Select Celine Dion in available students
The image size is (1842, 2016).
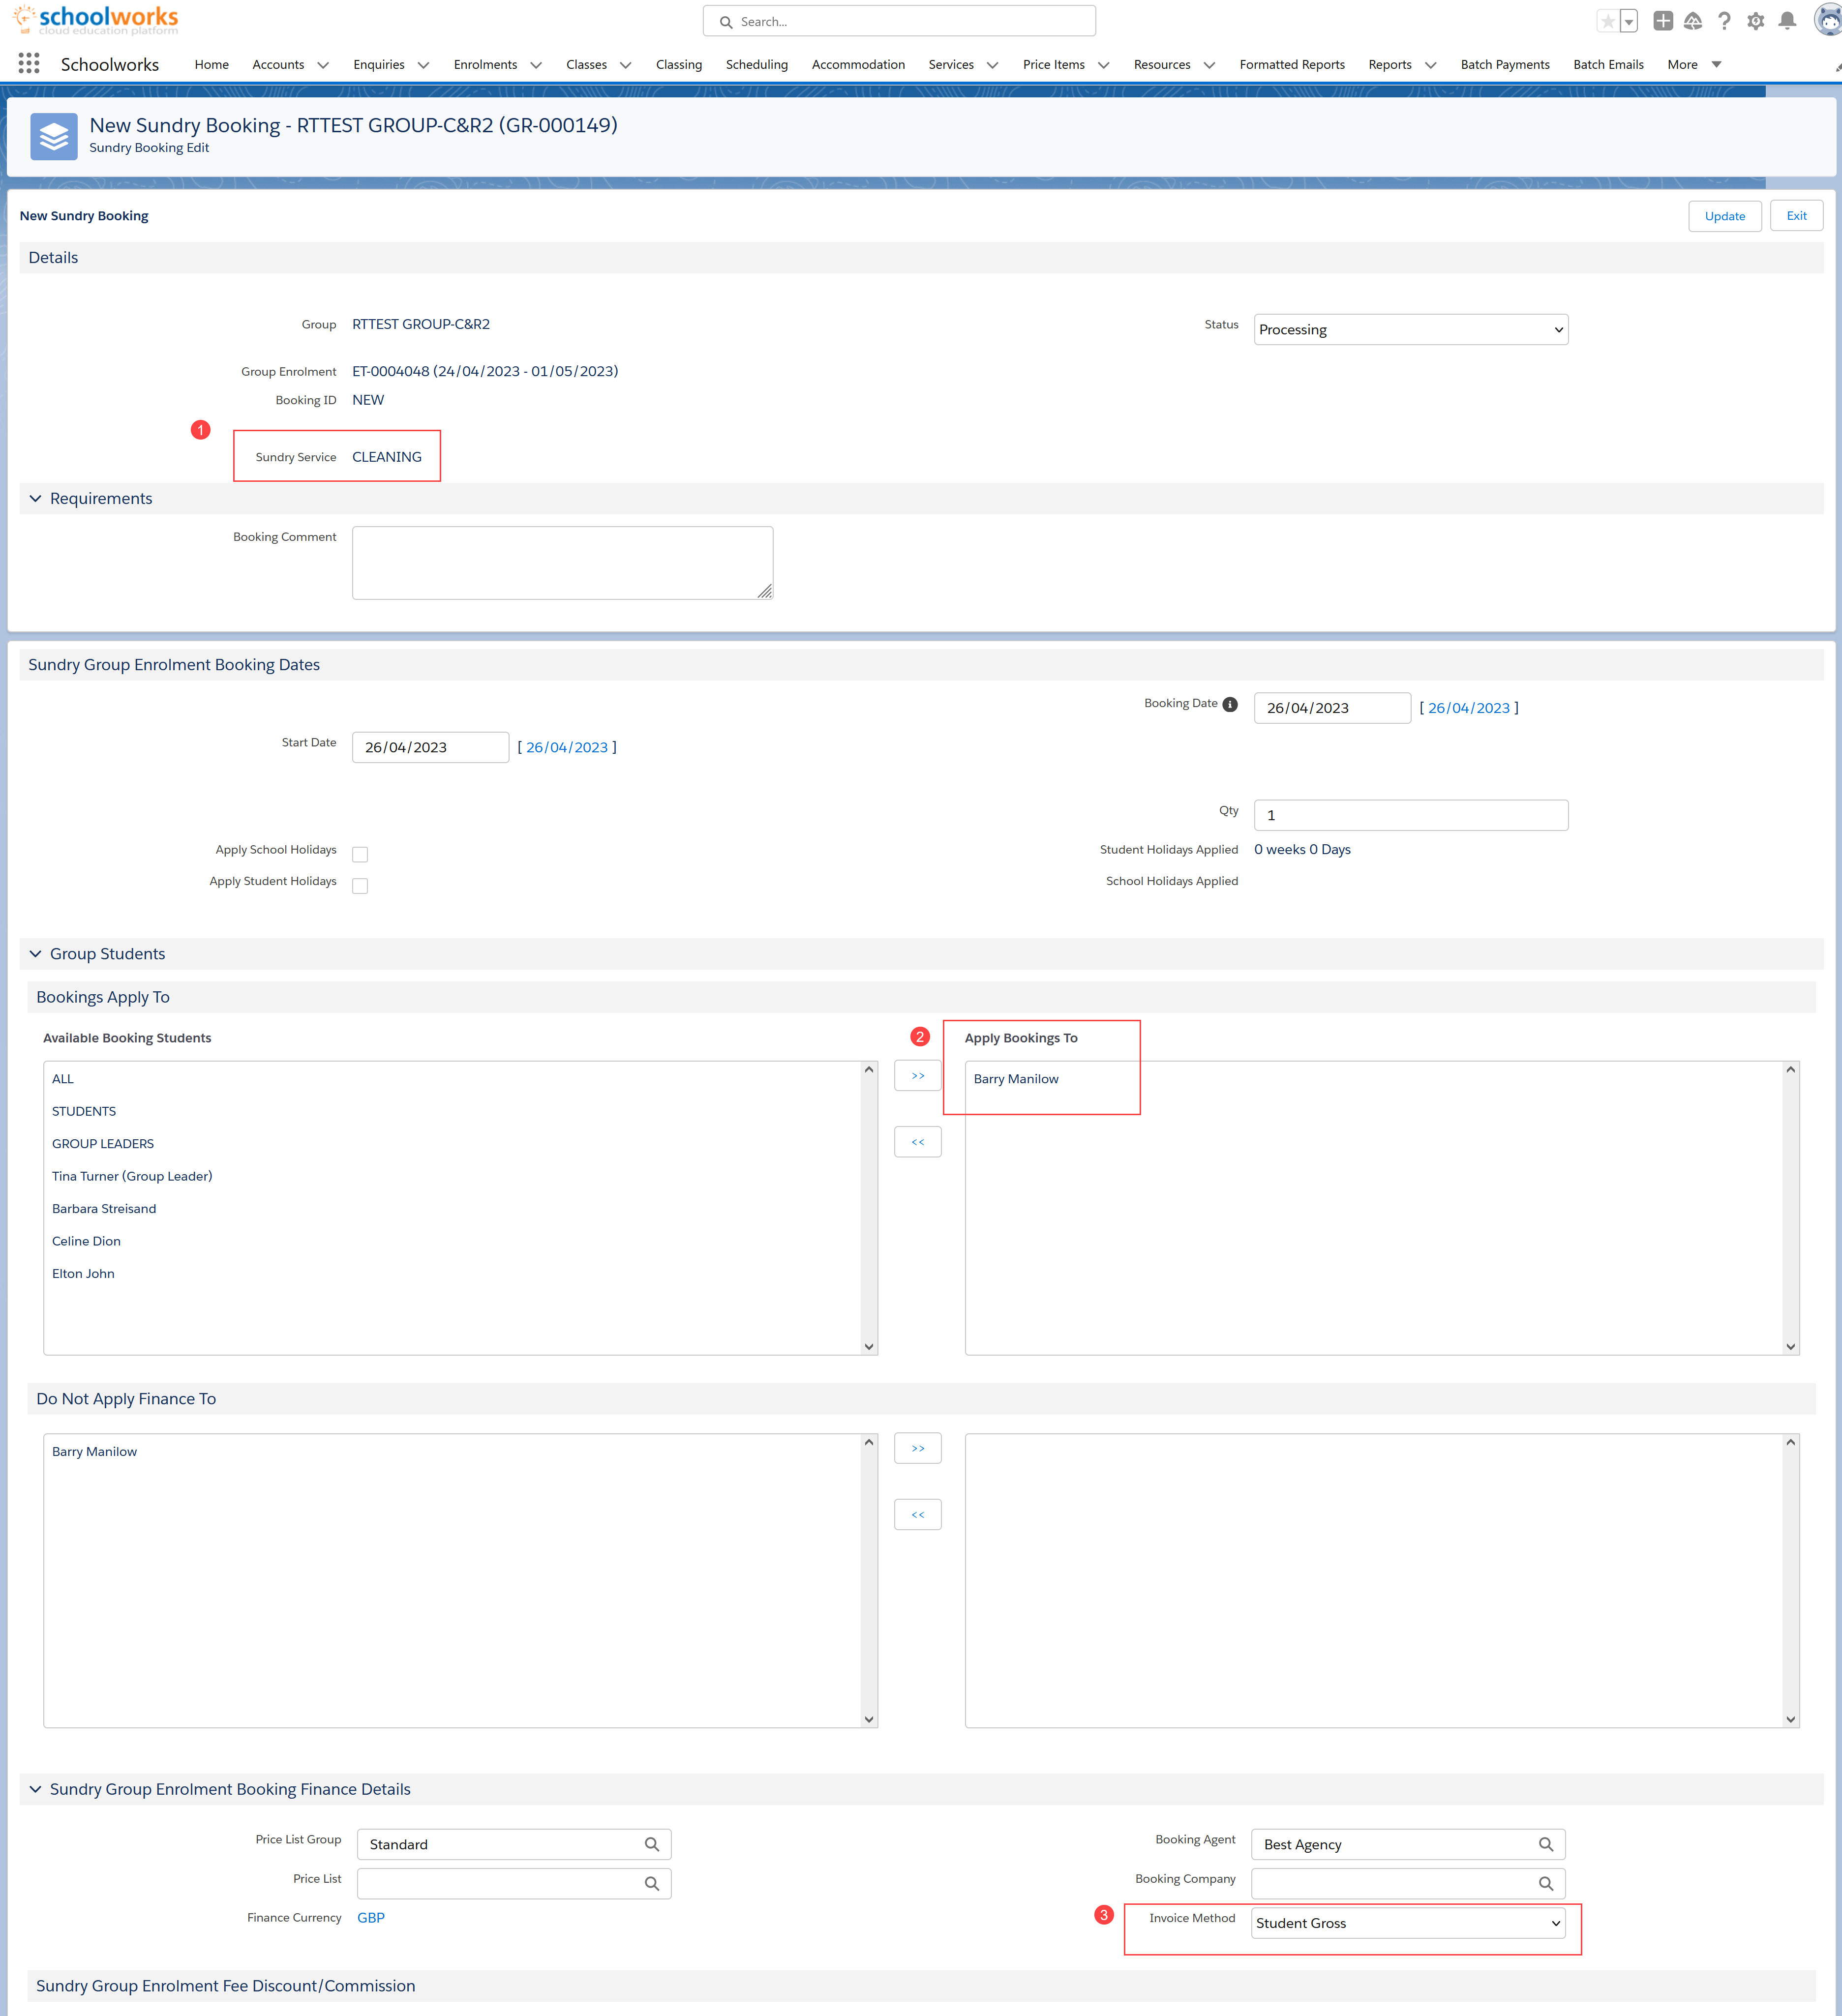pos(86,1241)
